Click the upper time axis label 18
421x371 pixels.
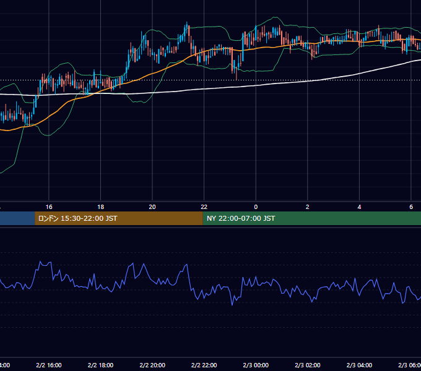coord(100,207)
